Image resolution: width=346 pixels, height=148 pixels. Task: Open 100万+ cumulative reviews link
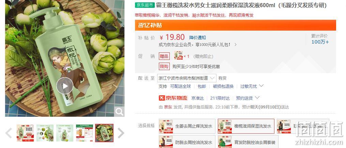320,42
